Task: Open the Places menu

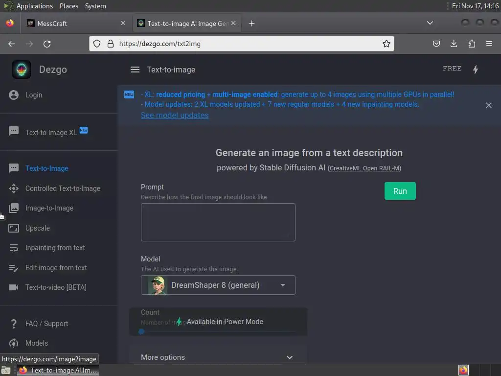Action: pyautogui.click(x=69, y=6)
